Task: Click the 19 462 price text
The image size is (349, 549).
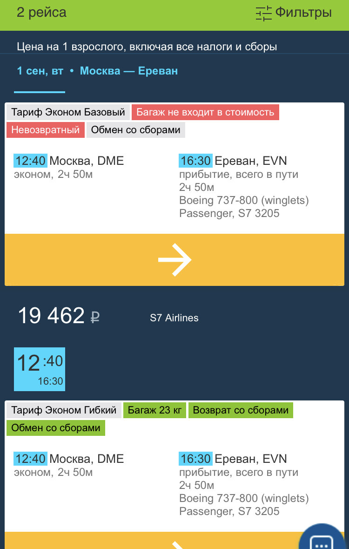Action: (52, 315)
